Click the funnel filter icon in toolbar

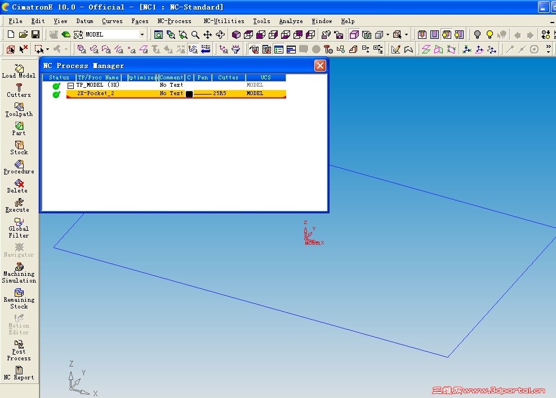tap(236, 50)
